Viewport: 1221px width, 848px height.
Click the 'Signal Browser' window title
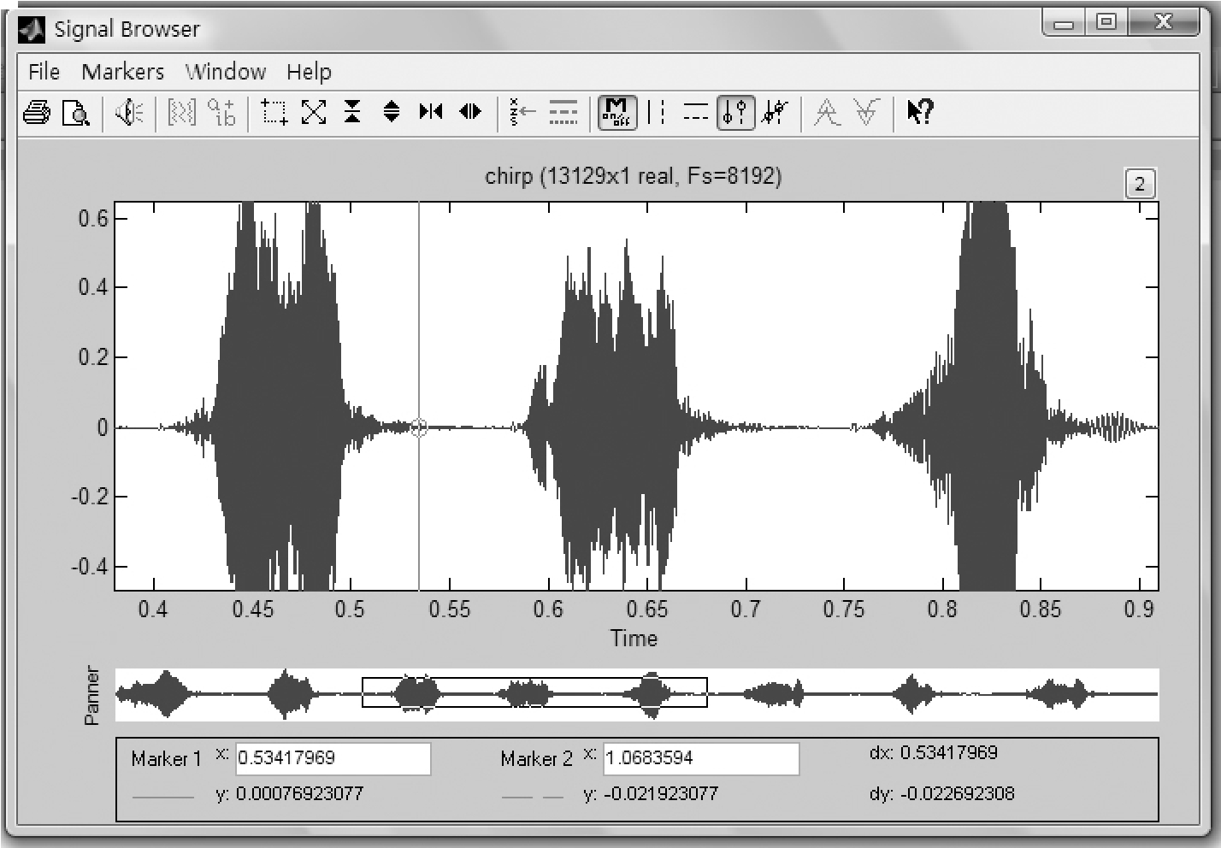point(127,30)
